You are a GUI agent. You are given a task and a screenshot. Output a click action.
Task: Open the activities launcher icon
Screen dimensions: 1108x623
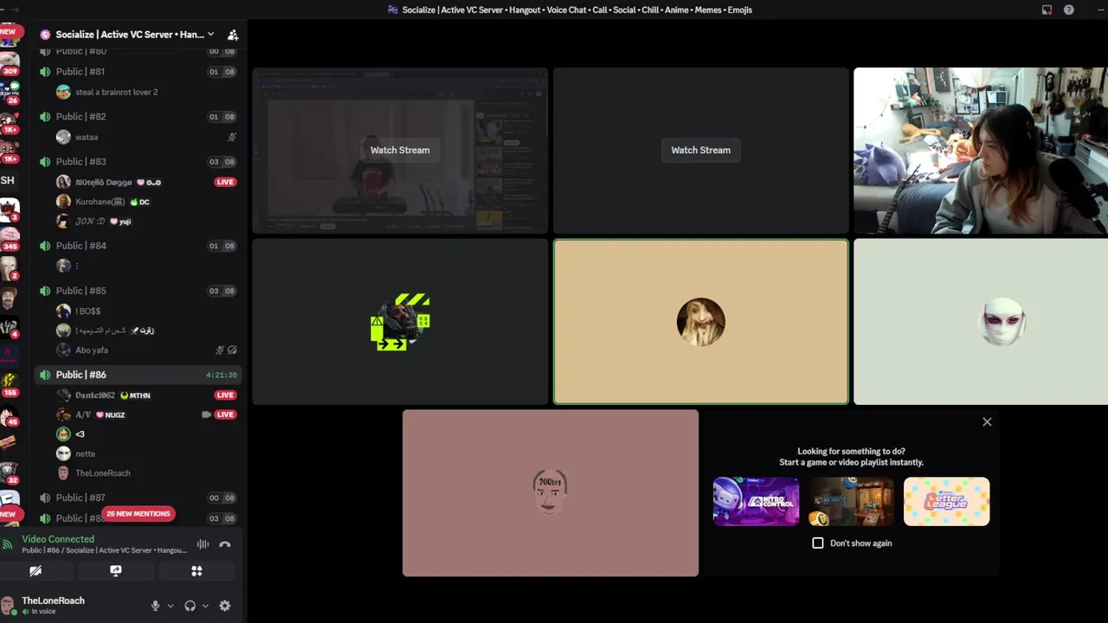click(x=196, y=571)
